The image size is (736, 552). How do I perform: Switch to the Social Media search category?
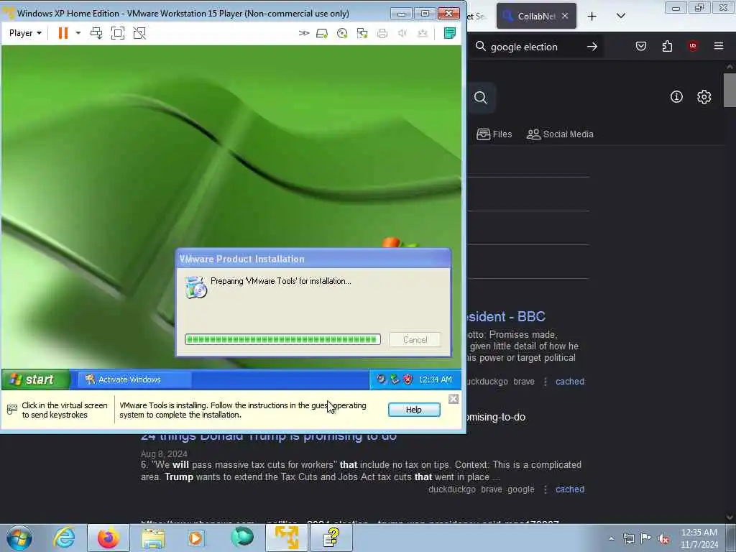tap(560, 134)
